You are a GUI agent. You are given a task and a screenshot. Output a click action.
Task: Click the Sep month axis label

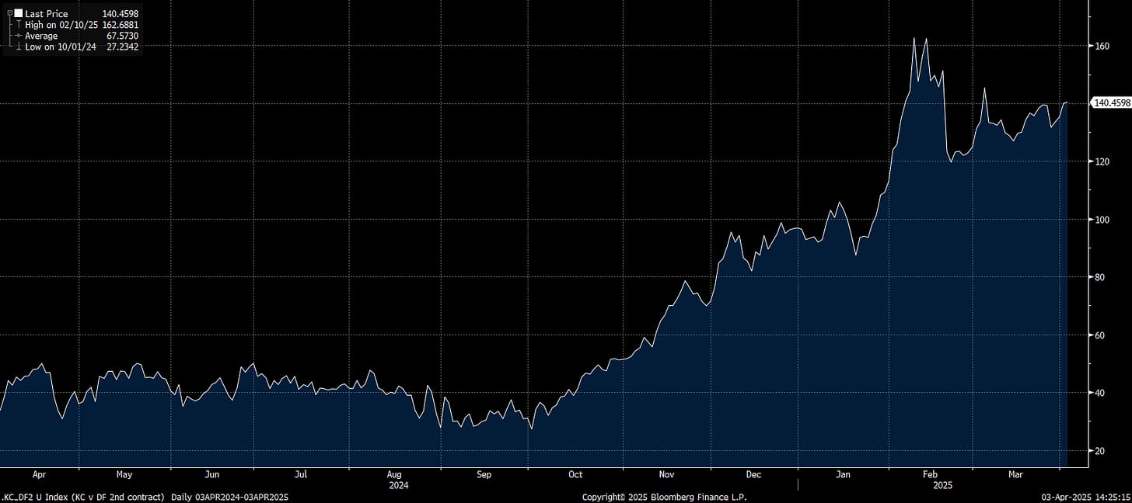pyautogui.click(x=484, y=474)
